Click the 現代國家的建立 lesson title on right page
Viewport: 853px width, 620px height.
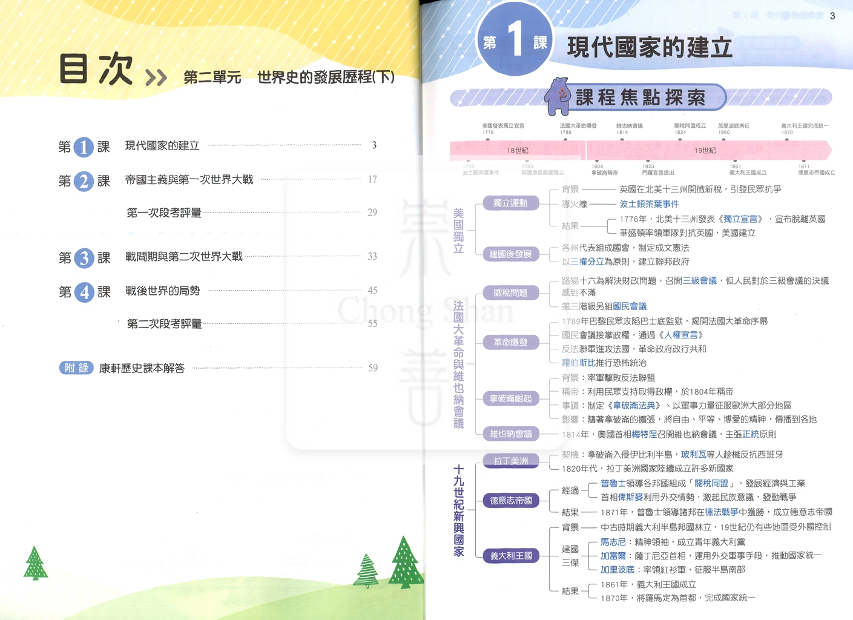click(x=650, y=47)
